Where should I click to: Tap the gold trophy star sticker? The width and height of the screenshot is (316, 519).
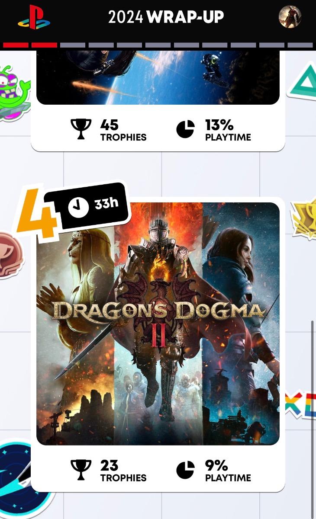click(x=304, y=218)
